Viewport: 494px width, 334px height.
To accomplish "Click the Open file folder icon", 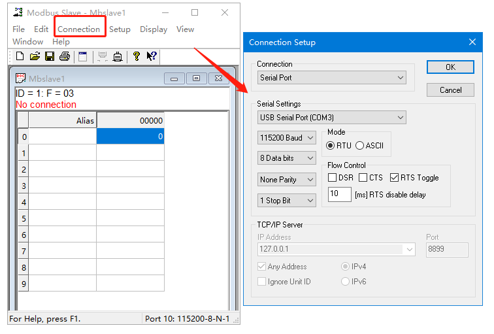I will (35, 57).
